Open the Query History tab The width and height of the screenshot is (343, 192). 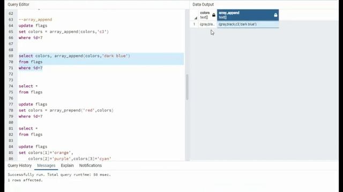point(20,165)
